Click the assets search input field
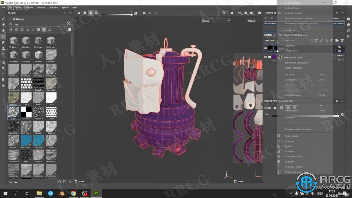 click(x=38, y=24)
